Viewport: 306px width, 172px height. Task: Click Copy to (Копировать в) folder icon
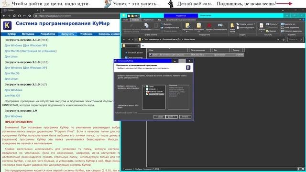[x=199, y=25]
